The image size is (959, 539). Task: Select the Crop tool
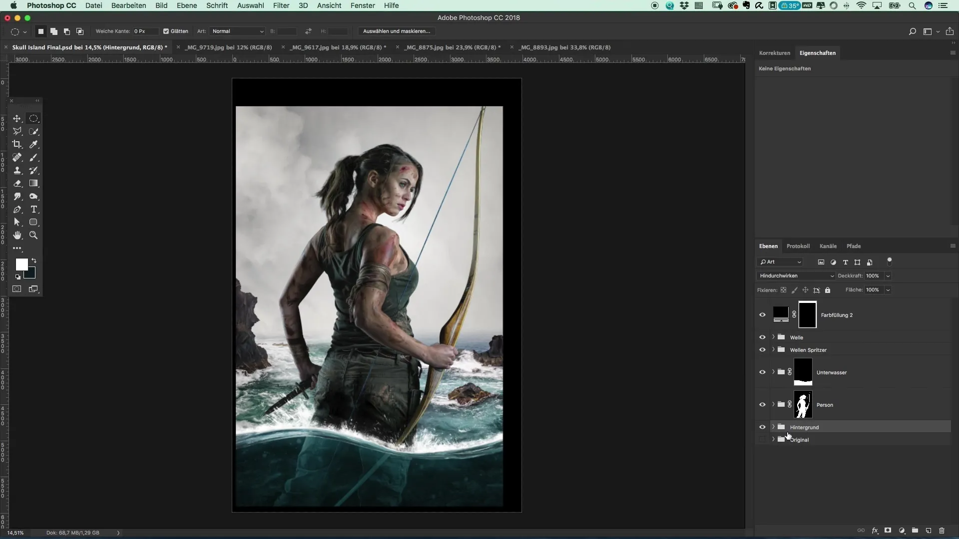[17, 144]
